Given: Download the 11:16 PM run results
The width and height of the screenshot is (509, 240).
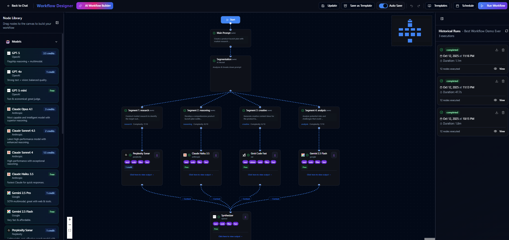Looking at the screenshot, I should (x=496, y=50).
